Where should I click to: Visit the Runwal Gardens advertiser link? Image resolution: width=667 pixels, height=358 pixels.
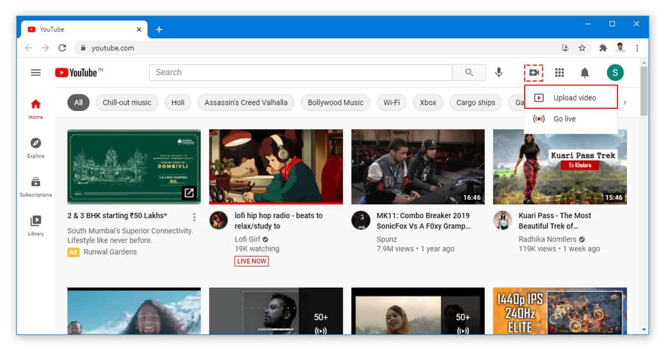pyautogui.click(x=110, y=252)
